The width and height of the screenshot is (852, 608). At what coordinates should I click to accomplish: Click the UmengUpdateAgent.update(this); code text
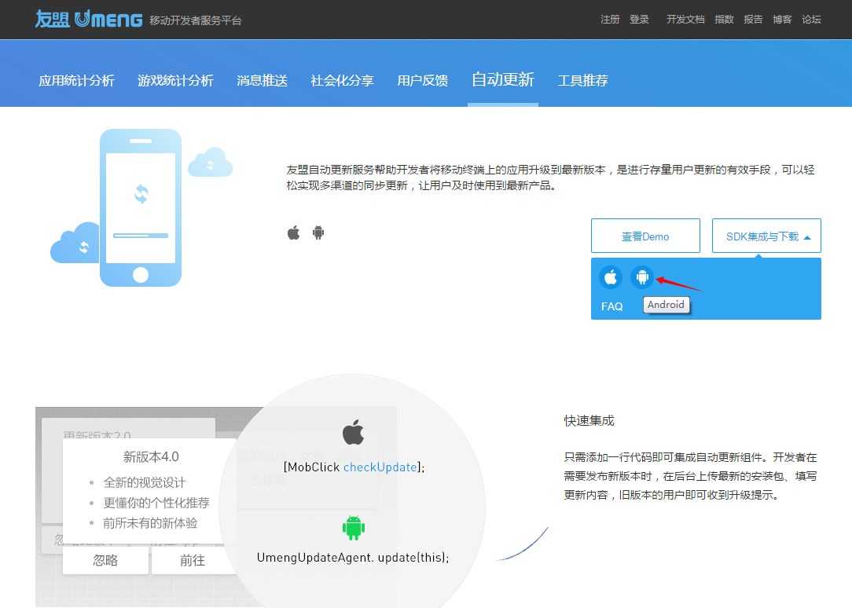pos(353,558)
